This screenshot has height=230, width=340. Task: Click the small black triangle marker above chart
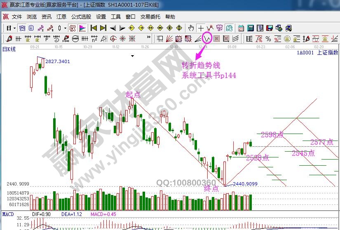tap(132, 55)
